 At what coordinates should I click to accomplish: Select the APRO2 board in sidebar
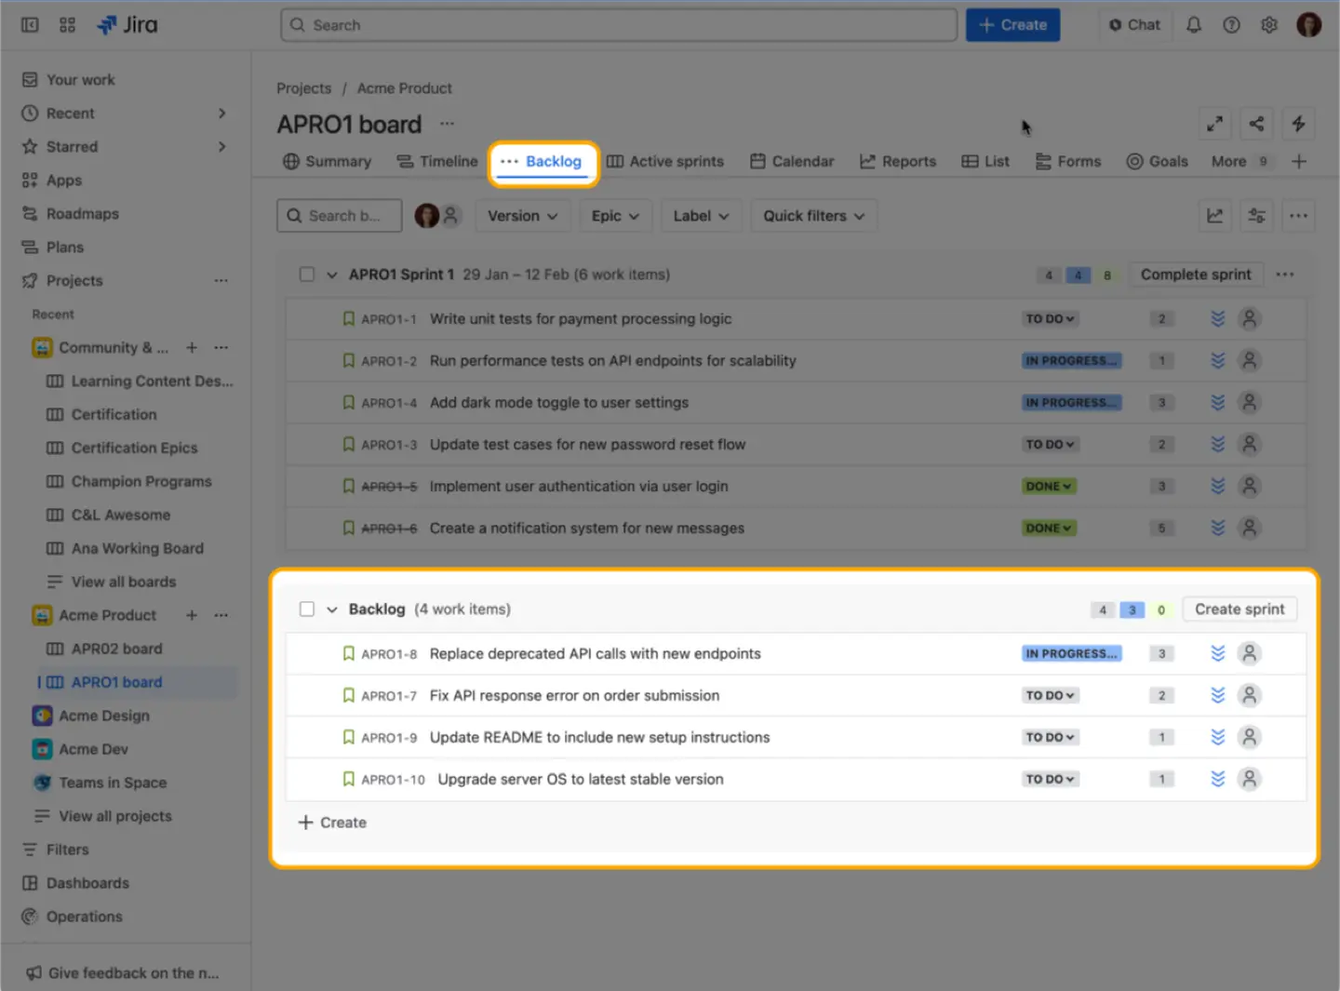[115, 649]
